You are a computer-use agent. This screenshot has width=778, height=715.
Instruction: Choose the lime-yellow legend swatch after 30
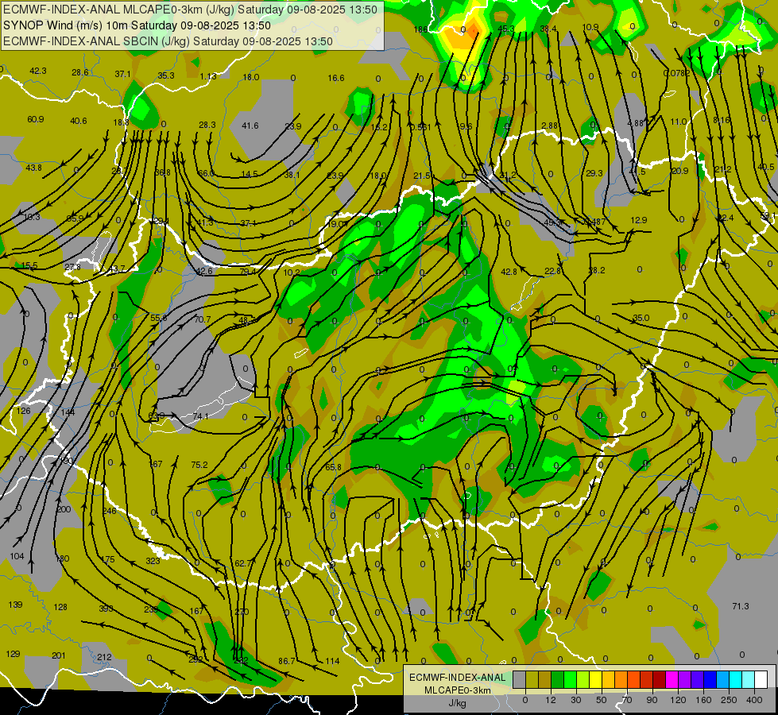(583, 680)
